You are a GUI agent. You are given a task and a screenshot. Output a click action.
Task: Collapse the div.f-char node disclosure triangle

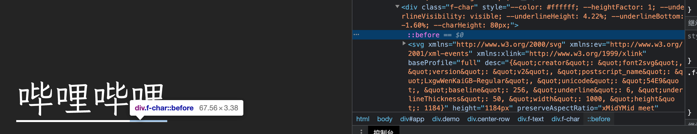click(x=397, y=6)
